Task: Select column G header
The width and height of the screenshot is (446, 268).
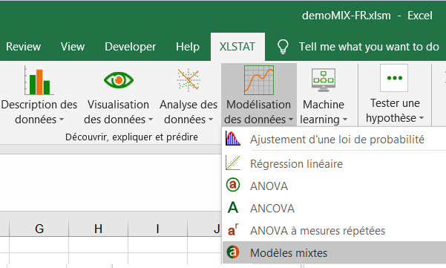Action: [39, 229]
